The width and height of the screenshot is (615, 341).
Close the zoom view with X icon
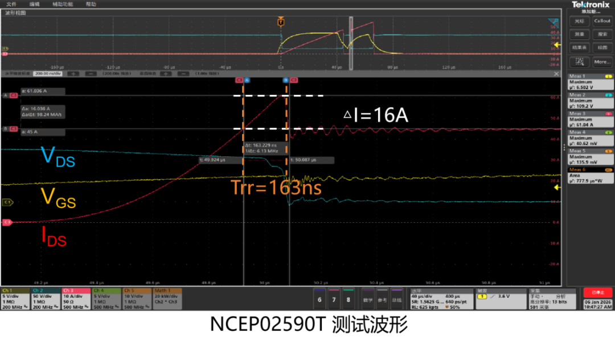556,73
